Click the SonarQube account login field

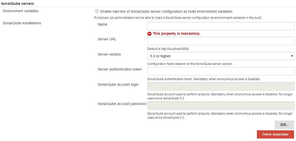(x=221, y=86)
